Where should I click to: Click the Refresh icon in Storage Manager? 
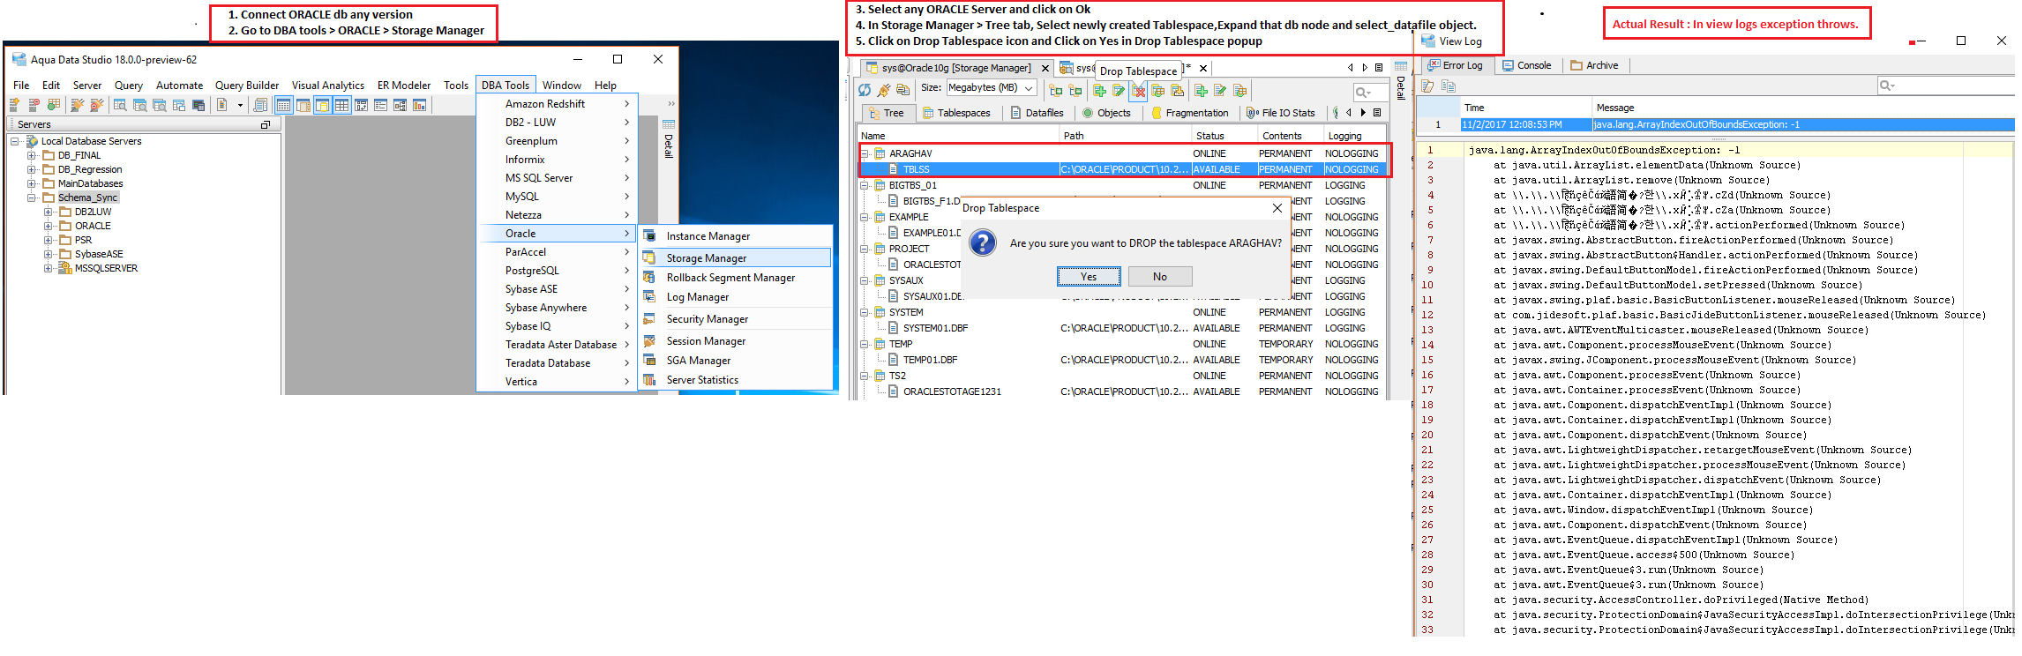tap(865, 90)
